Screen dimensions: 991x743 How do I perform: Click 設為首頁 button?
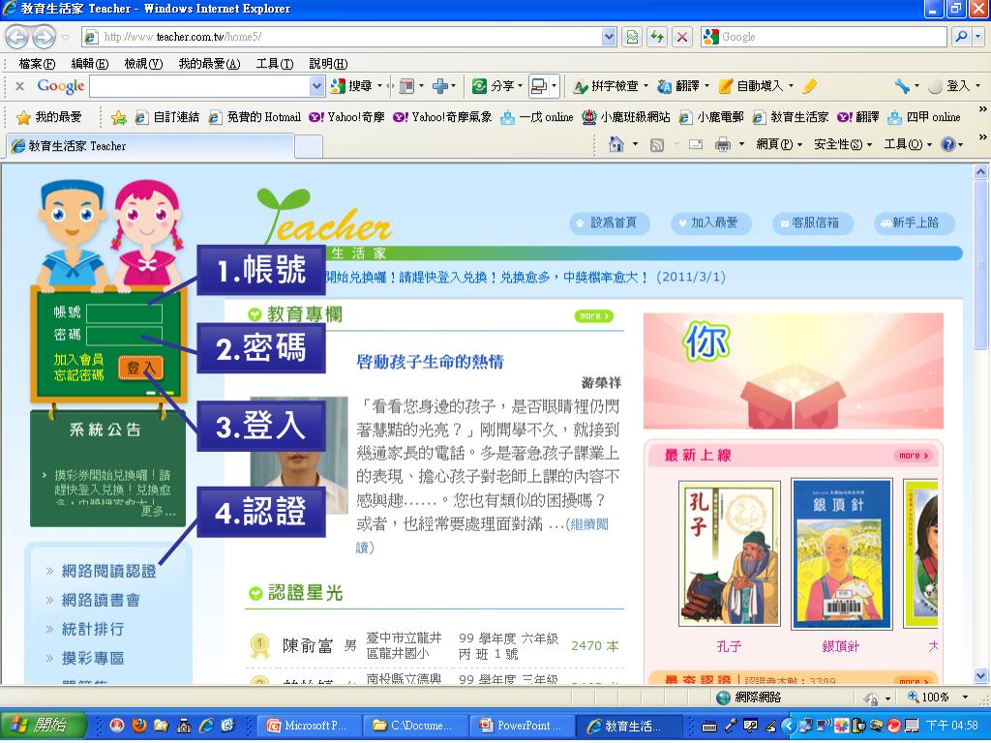pos(610,223)
